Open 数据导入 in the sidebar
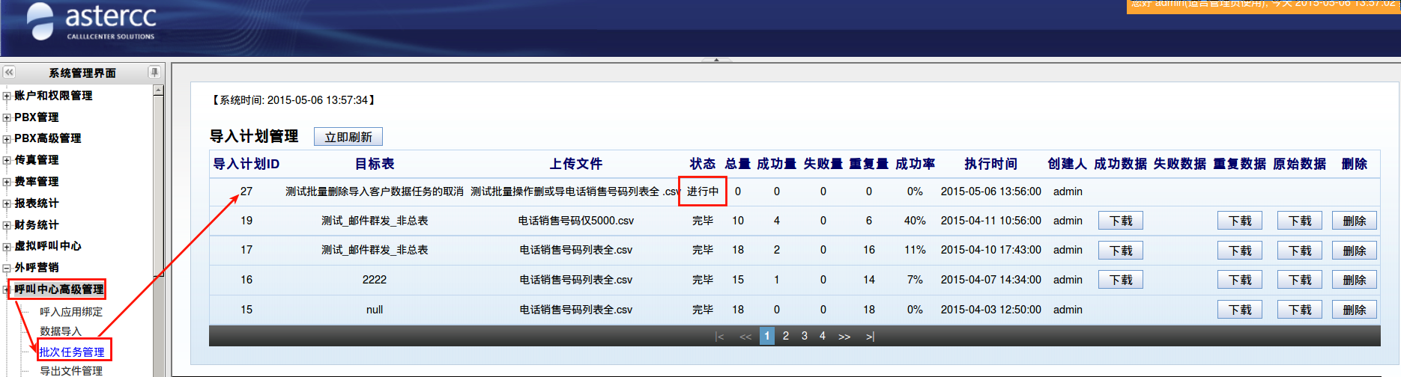This screenshot has height=377, width=1401. click(61, 331)
